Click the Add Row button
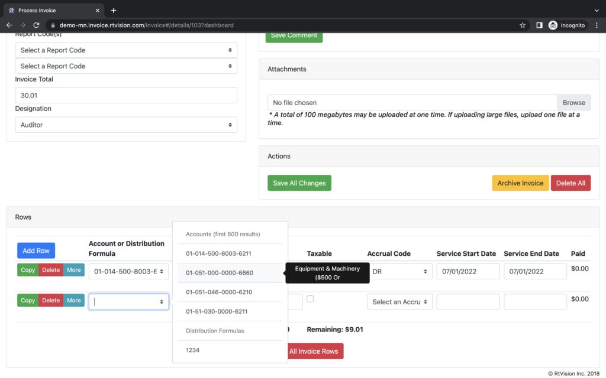The image size is (606, 378). [x=36, y=250]
